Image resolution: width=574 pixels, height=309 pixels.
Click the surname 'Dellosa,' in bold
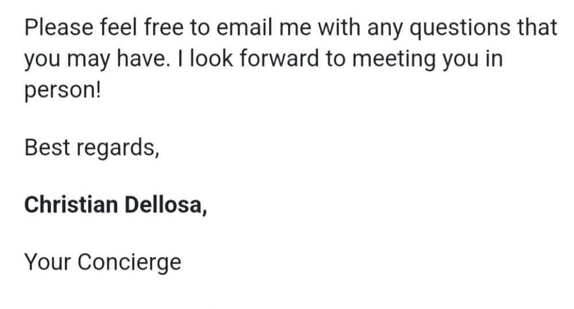tap(166, 205)
